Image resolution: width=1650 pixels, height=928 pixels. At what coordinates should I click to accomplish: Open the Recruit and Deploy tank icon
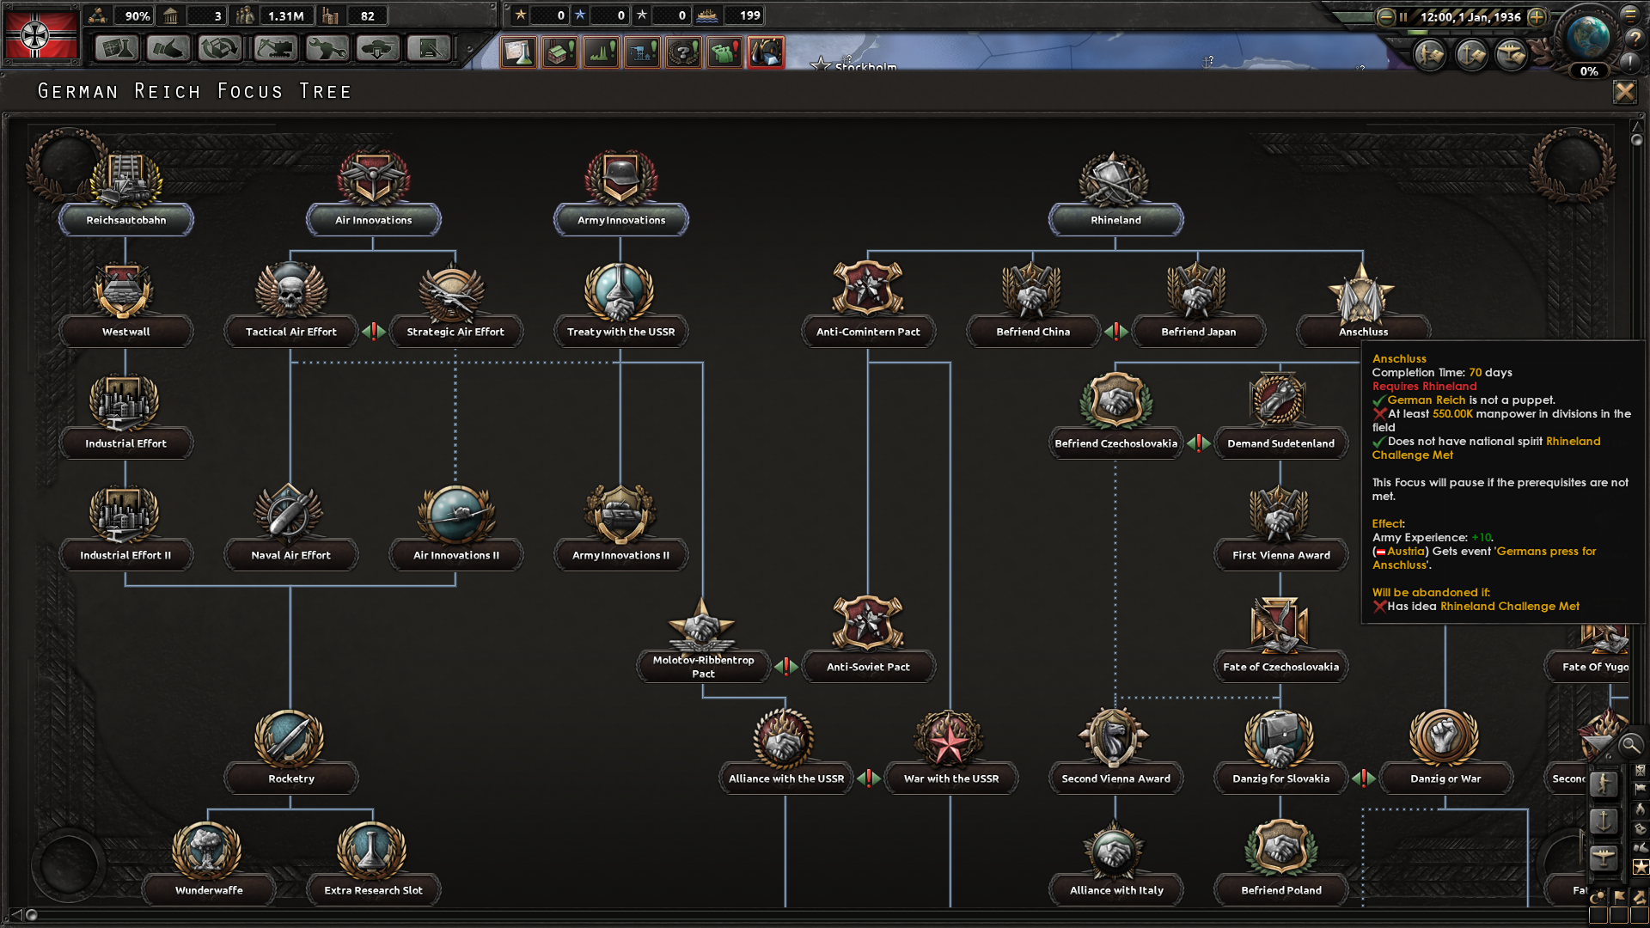[378, 48]
